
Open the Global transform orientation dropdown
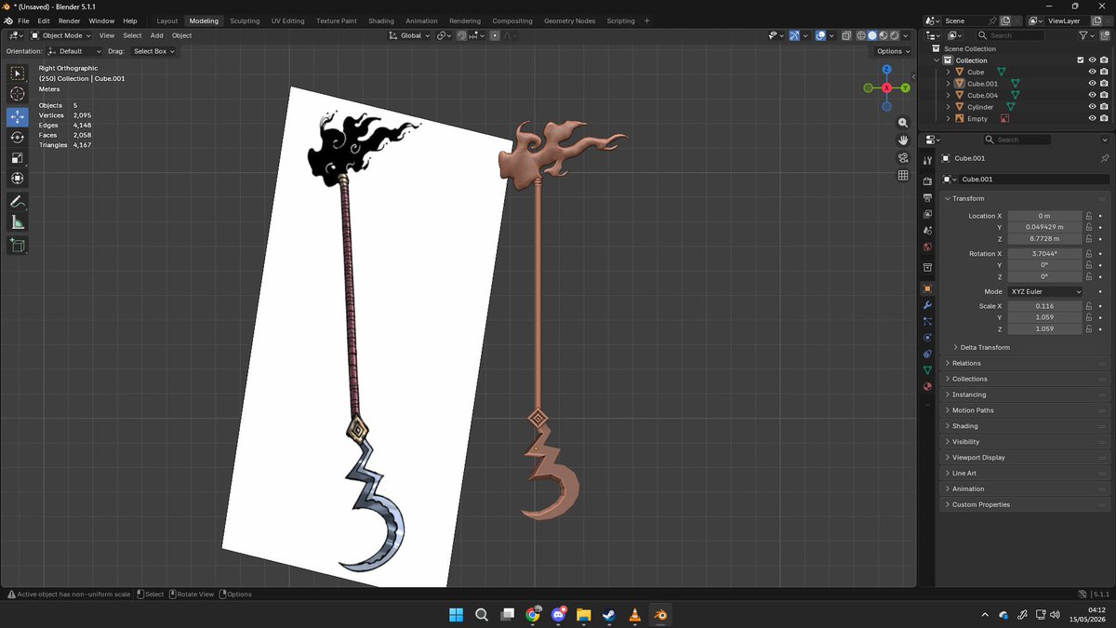(x=410, y=35)
